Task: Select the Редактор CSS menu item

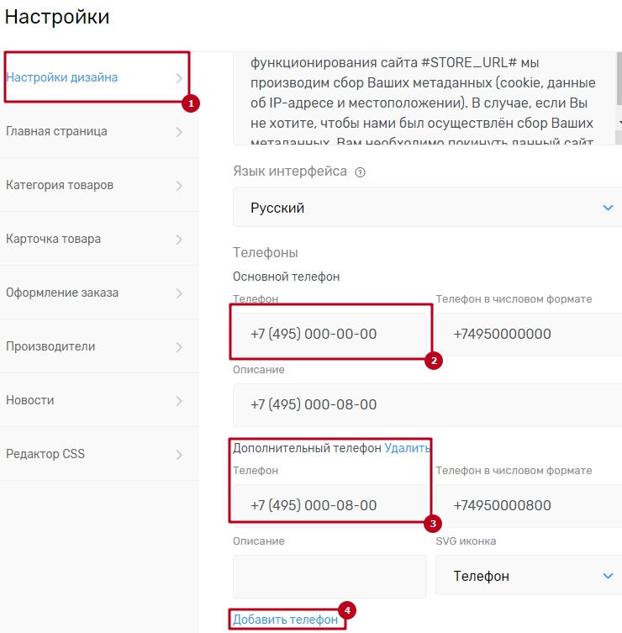Action: [x=45, y=455]
